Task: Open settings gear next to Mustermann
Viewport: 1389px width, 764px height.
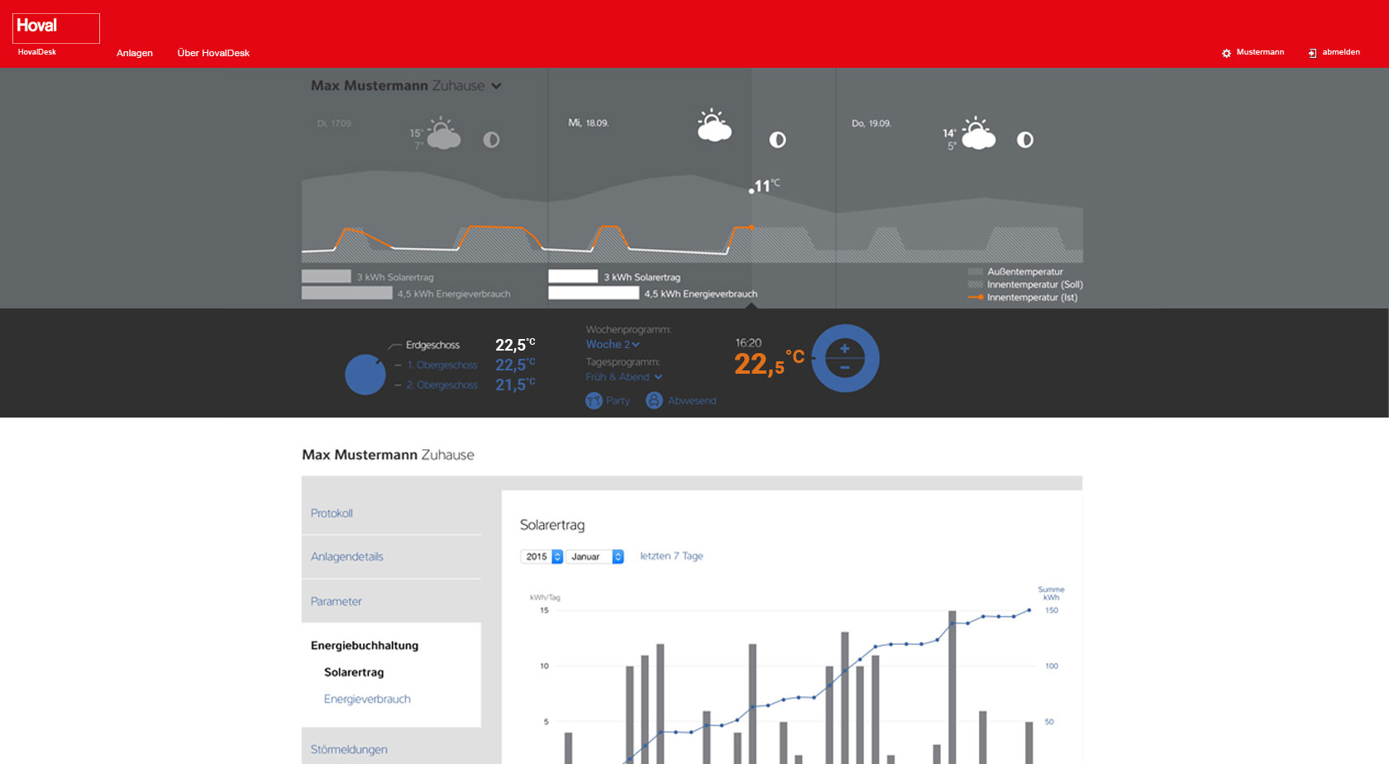Action: pyautogui.click(x=1226, y=53)
